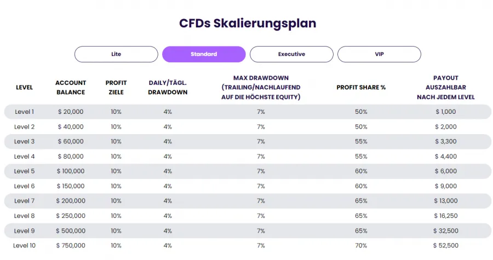The height and width of the screenshot is (260, 493).
Task: Switch to the VIP plan tab
Action: coord(379,54)
